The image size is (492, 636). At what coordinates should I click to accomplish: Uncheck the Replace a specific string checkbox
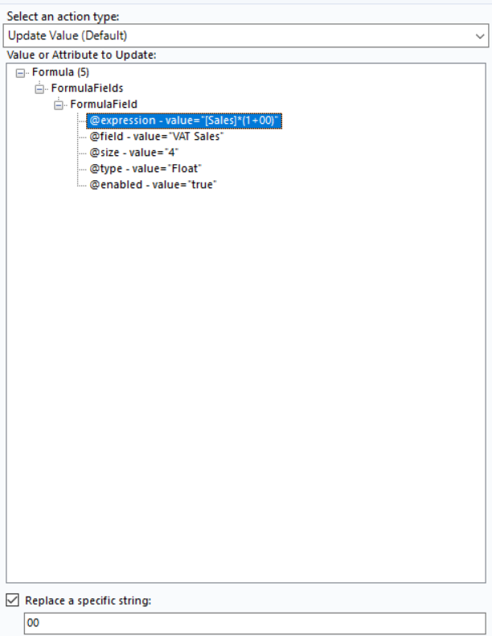[13, 600]
